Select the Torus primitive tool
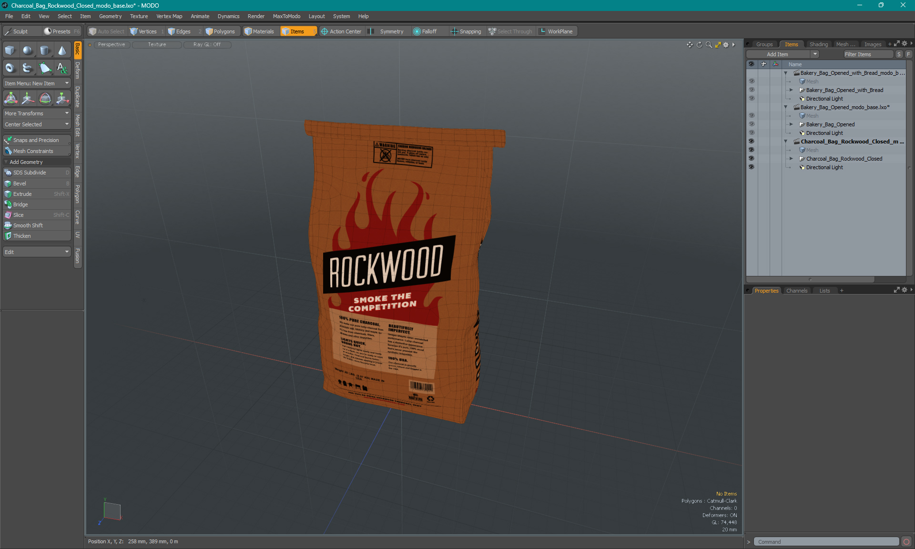 [10, 68]
